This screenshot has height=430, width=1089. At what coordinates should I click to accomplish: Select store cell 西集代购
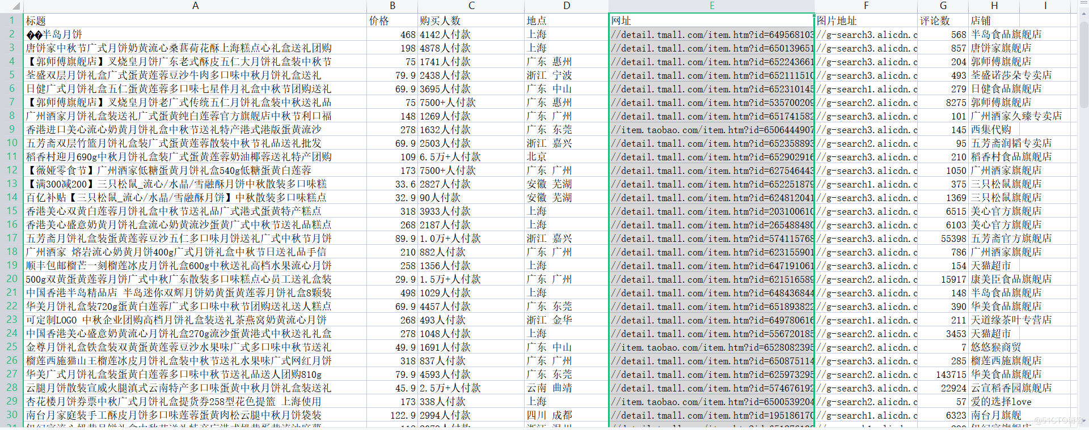point(994,129)
